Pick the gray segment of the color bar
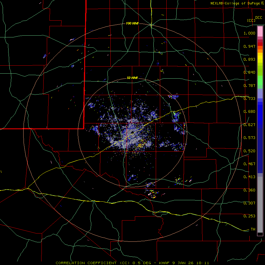This screenshot has height=265, width=265. tap(260, 205)
